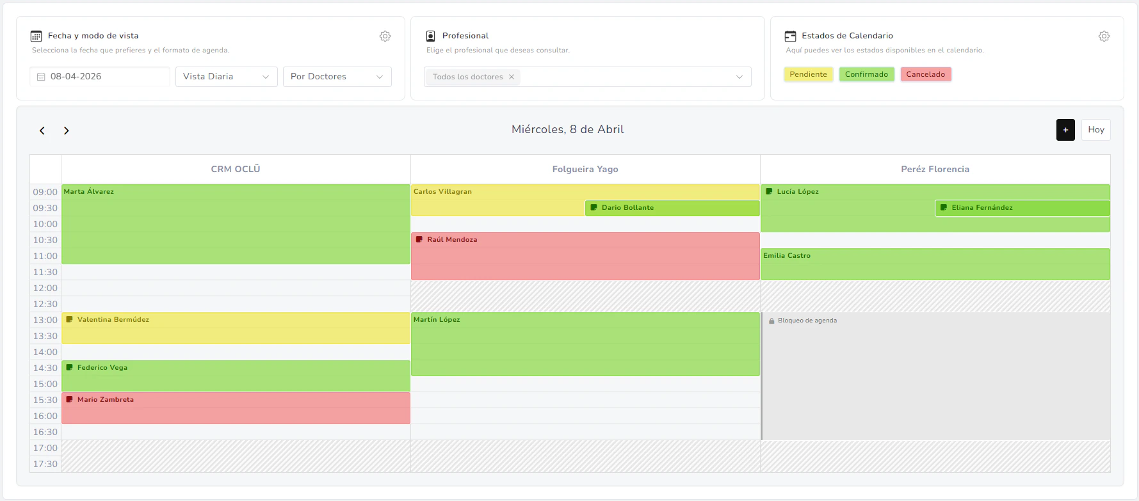Select the Peréz Florencia column header

point(935,169)
